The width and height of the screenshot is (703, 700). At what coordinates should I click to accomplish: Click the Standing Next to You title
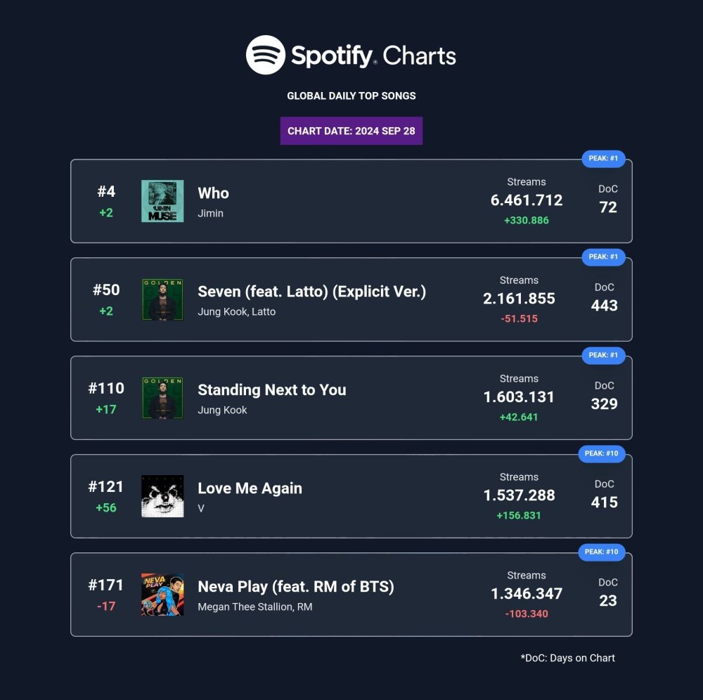click(271, 390)
